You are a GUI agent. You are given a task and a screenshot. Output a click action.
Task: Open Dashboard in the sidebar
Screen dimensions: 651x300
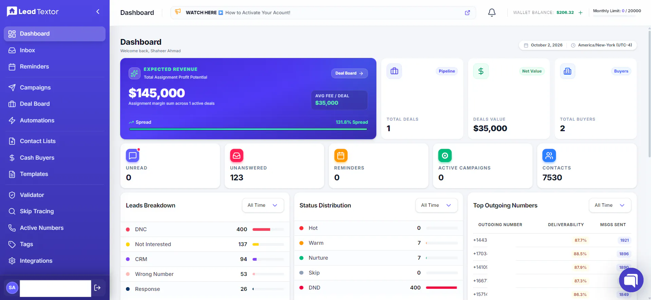point(55,34)
